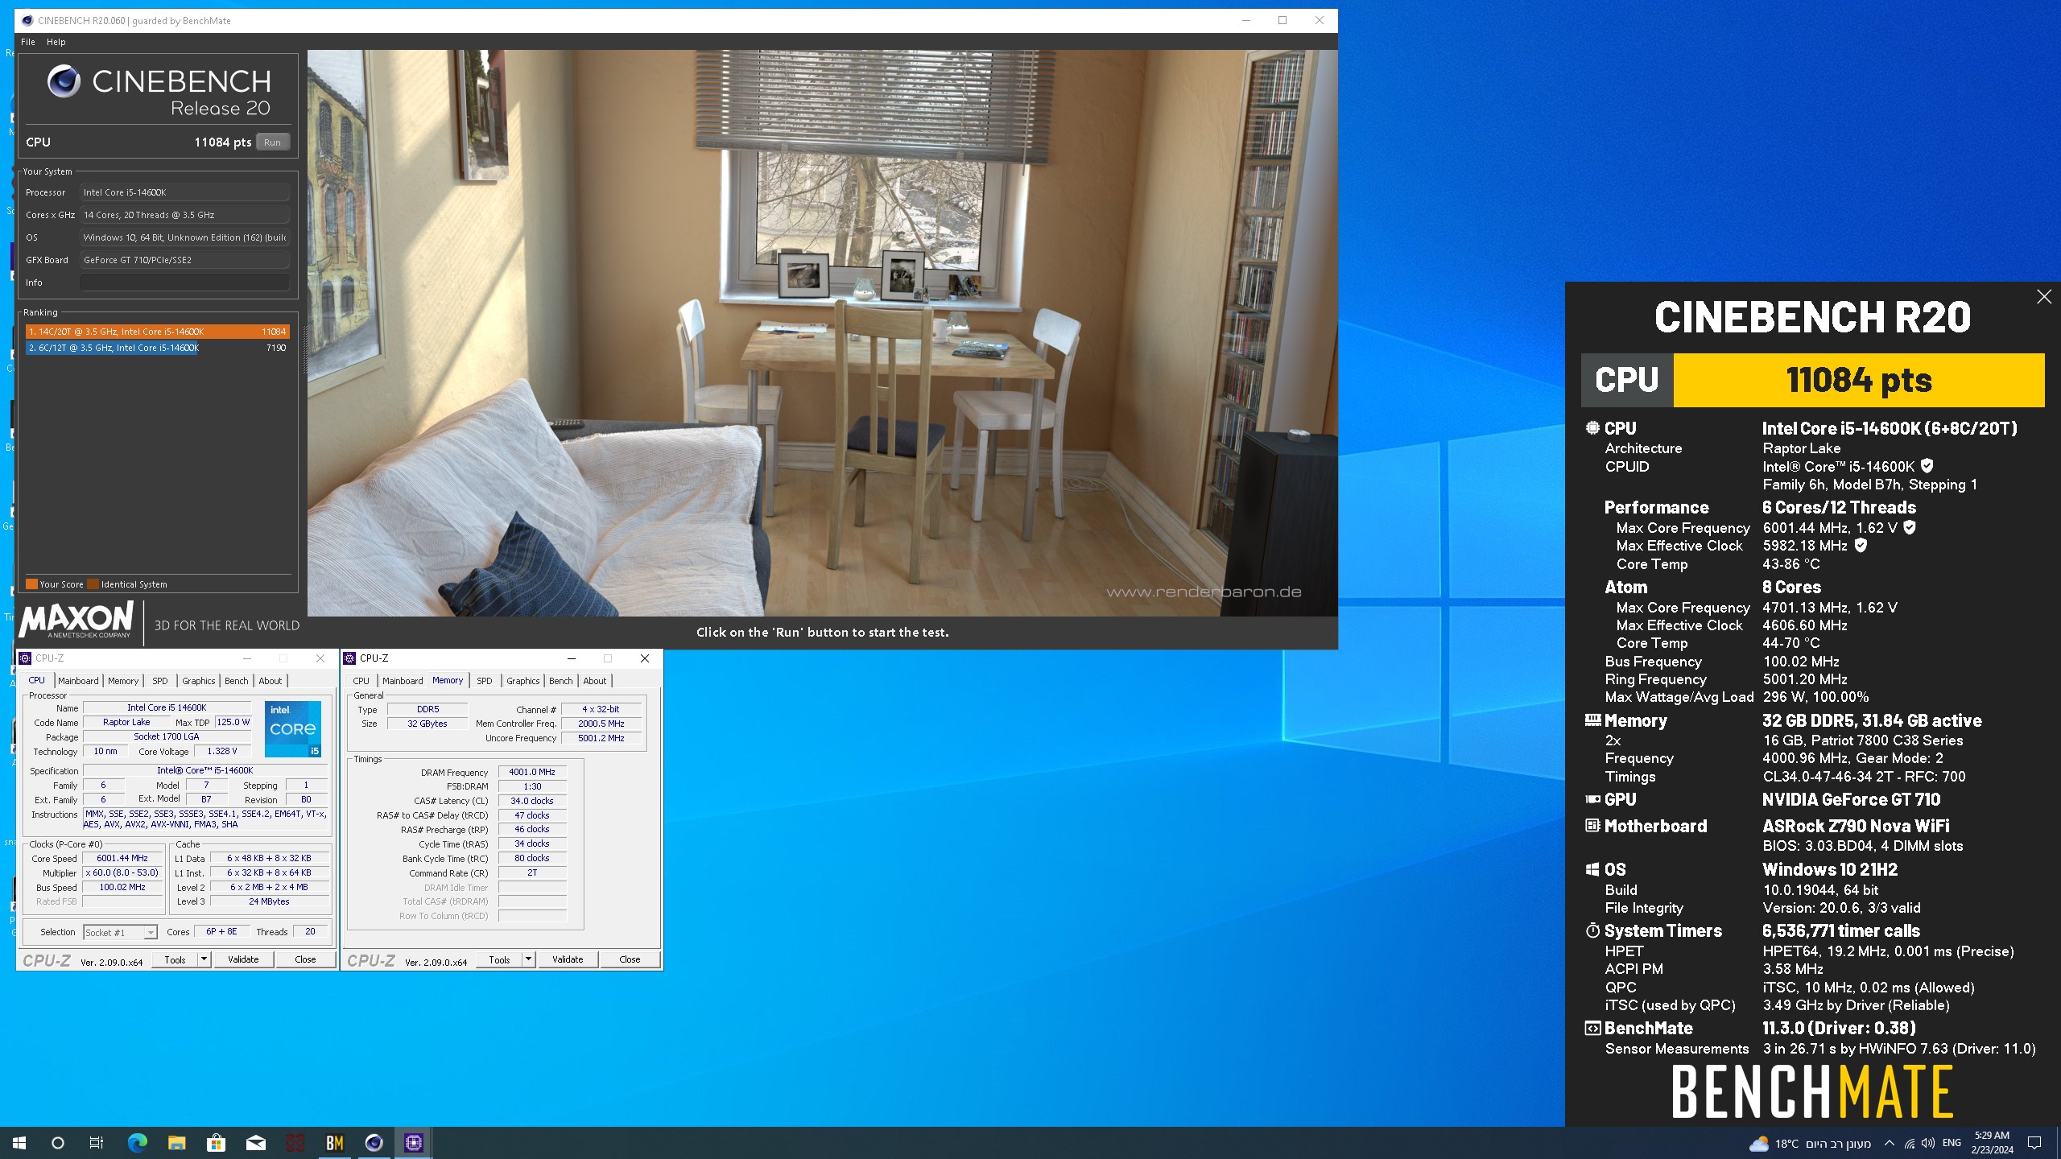This screenshot has height=1159, width=2061.
Task: Click the GFX Board field GeForce GT 710/PCIe/SSE2
Action: pos(184,260)
